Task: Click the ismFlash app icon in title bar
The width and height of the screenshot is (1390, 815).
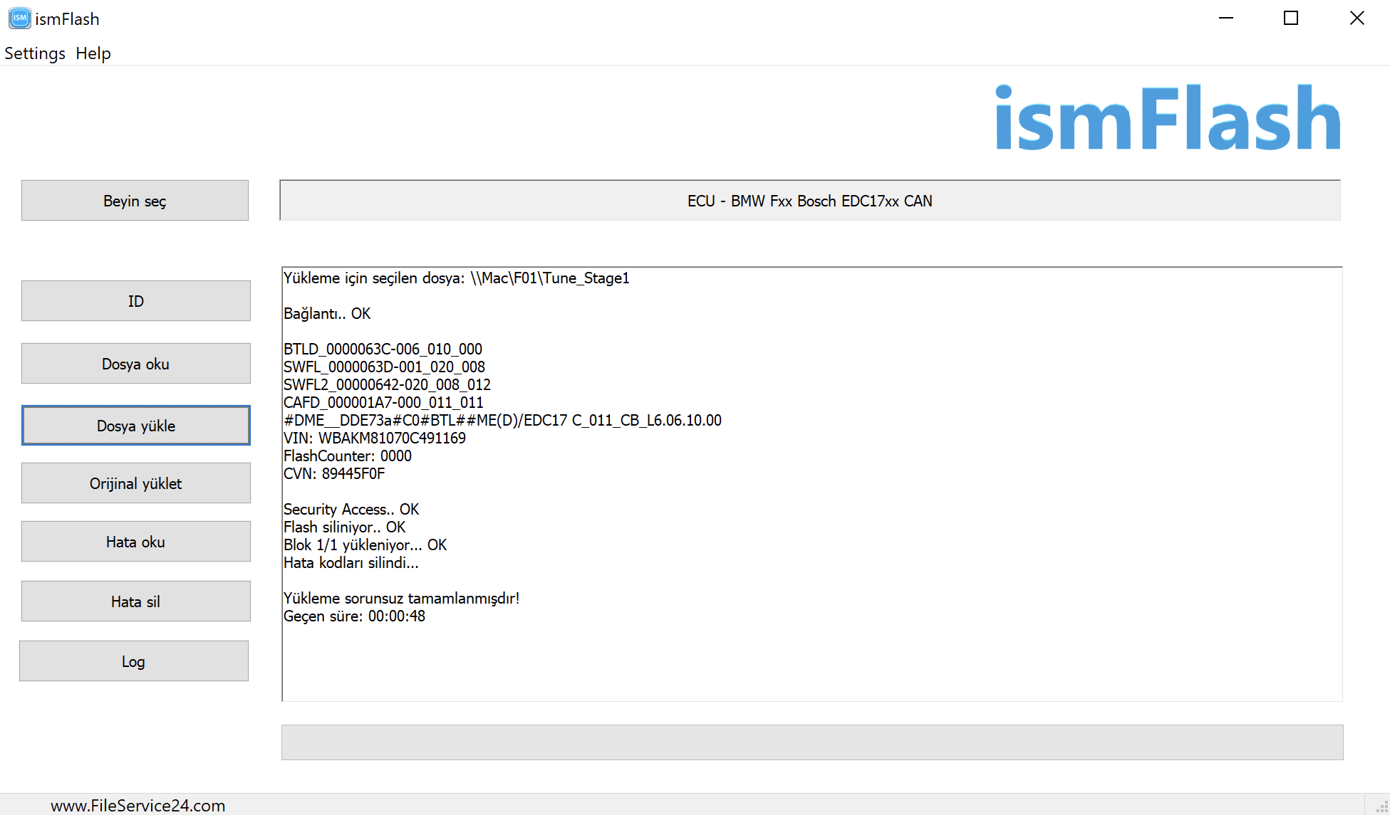Action: (20, 19)
